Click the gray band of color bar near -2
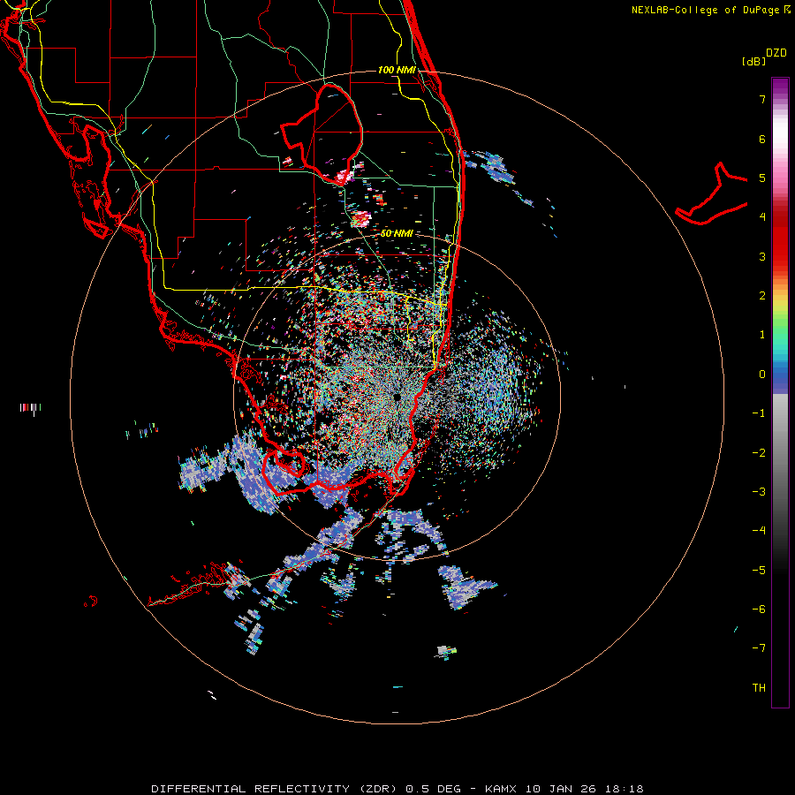Image resolution: width=795 pixels, height=795 pixels. pos(780,453)
